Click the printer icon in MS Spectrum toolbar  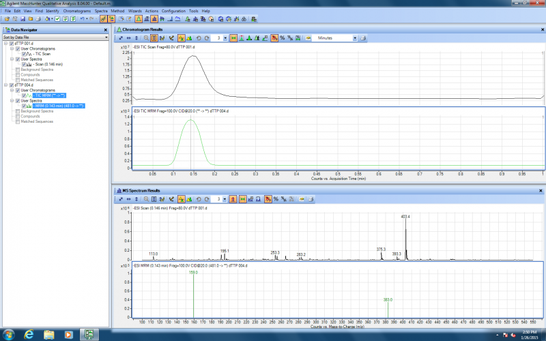pos(311,199)
